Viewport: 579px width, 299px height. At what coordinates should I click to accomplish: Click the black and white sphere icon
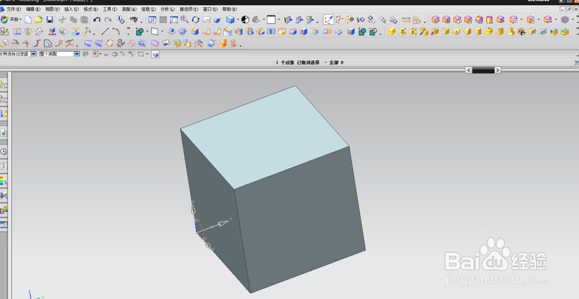[245, 20]
